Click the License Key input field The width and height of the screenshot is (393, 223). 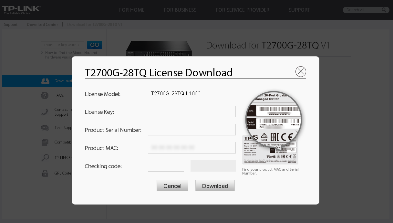point(191,111)
